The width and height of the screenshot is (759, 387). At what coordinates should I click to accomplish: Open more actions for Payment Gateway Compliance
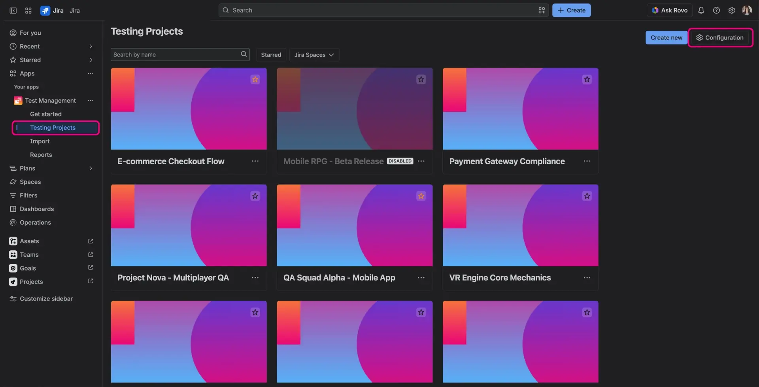[587, 161]
